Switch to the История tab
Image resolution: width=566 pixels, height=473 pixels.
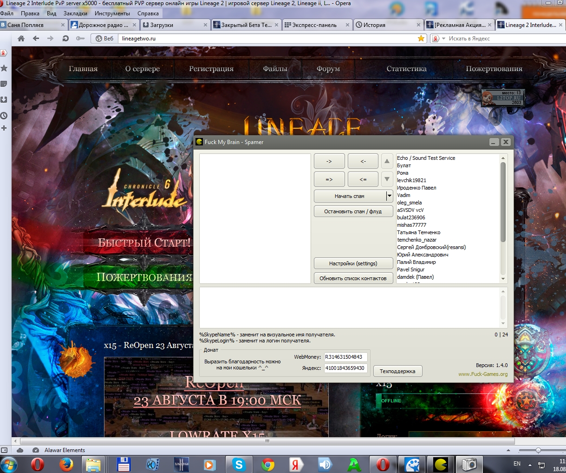pyautogui.click(x=389, y=25)
